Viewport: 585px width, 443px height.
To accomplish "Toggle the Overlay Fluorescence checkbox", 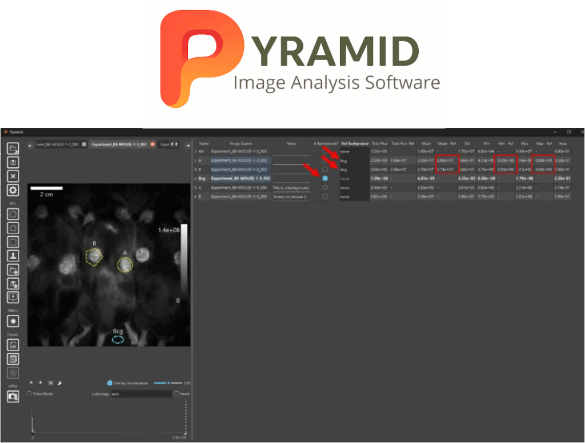I will tap(110, 383).
